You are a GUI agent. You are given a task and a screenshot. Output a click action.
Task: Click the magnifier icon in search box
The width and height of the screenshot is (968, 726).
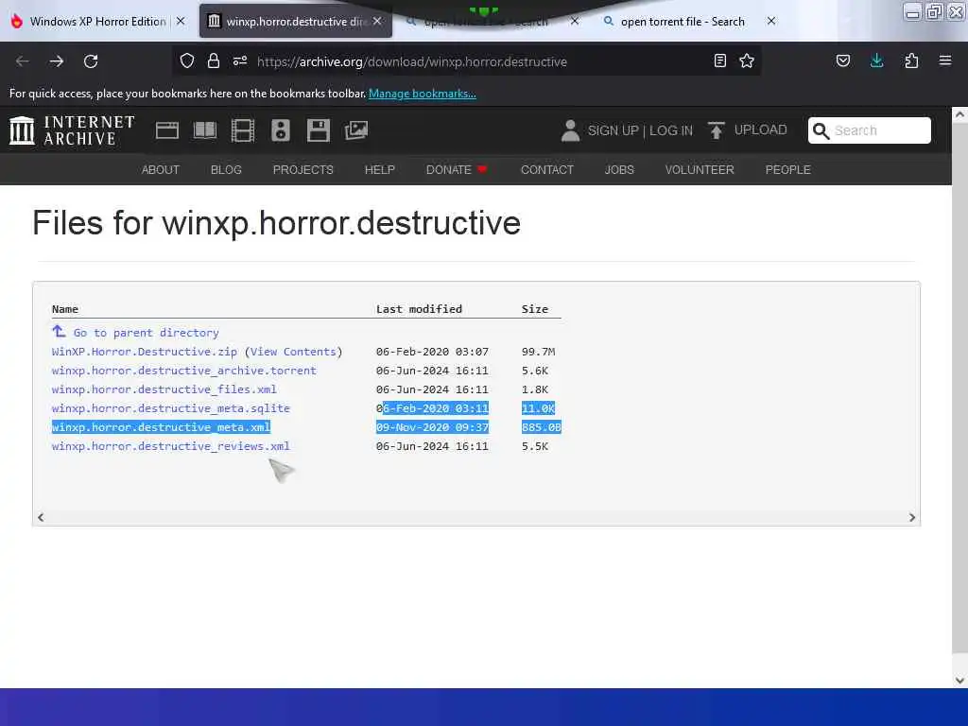[x=821, y=130]
